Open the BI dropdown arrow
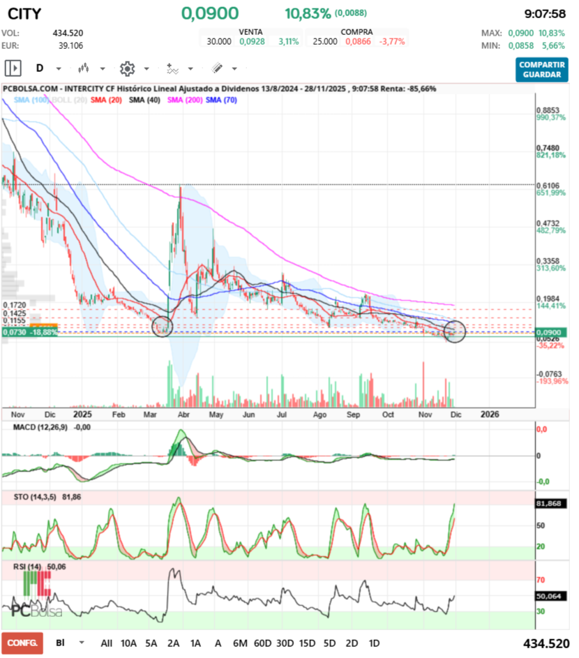Screen dimensions: 579x658 (x=82, y=643)
